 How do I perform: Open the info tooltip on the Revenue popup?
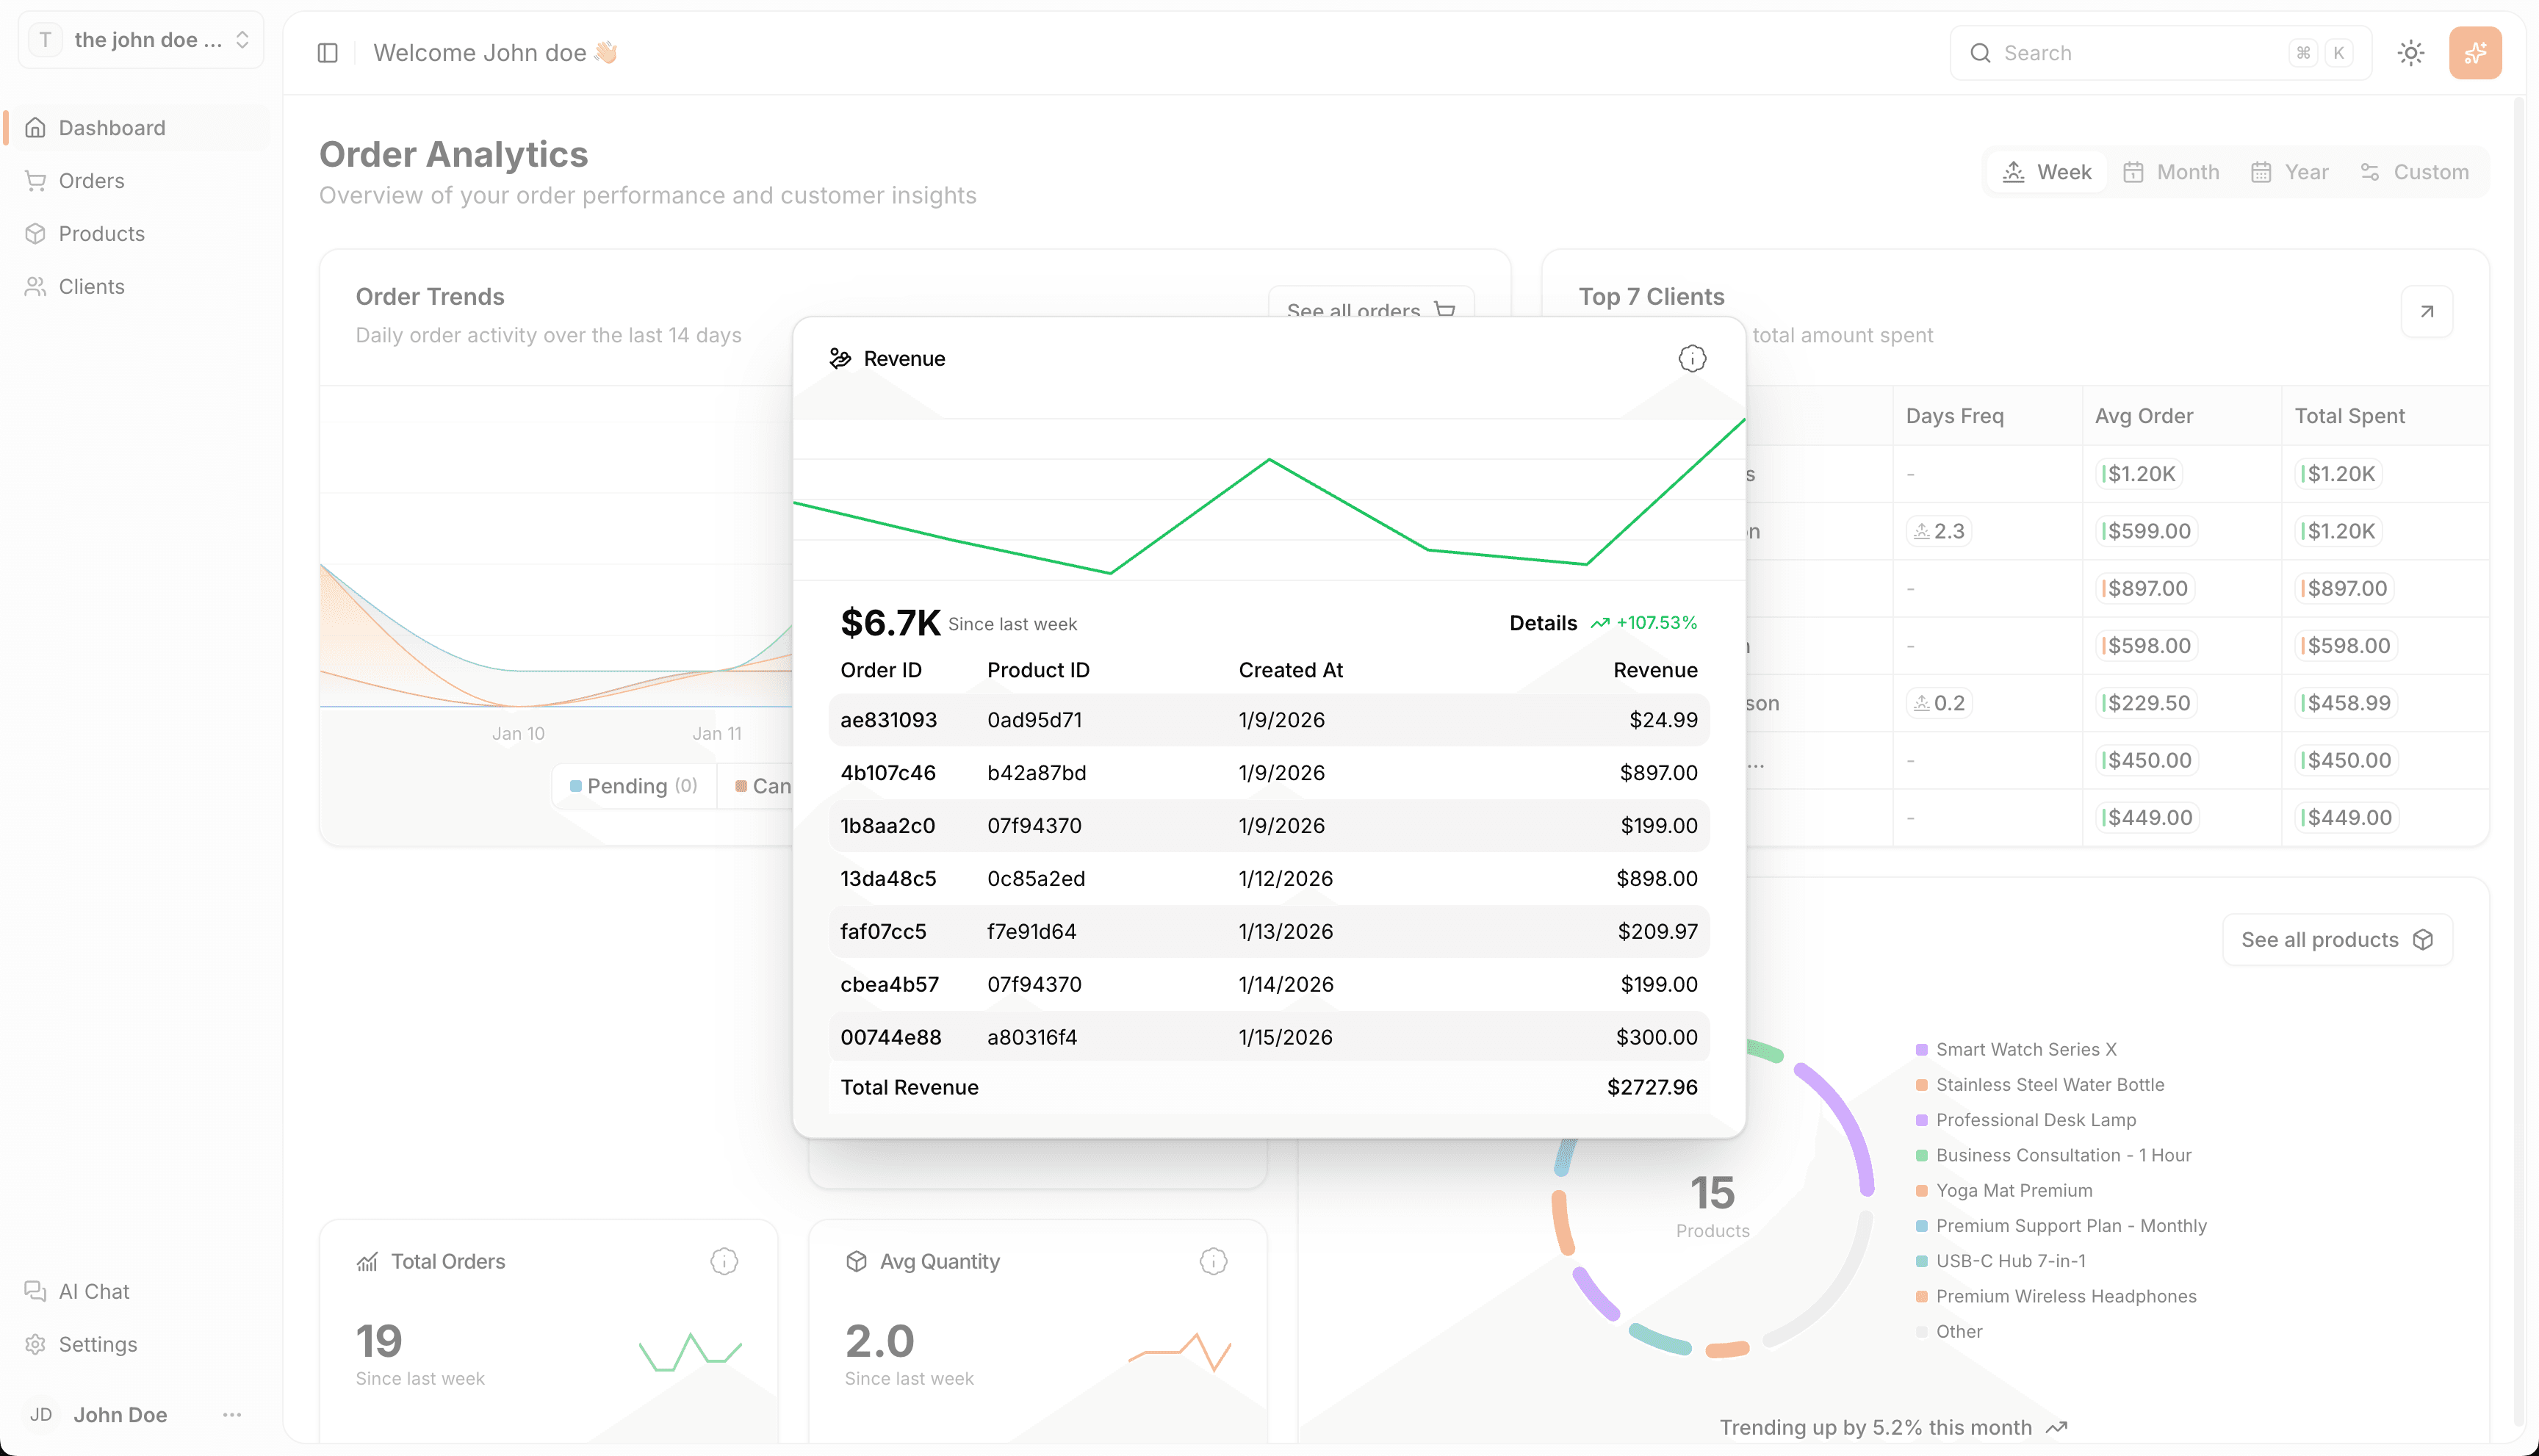pyautogui.click(x=1691, y=358)
